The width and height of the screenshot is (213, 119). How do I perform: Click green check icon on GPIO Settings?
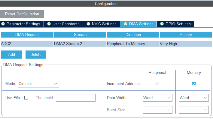[x=162, y=24]
